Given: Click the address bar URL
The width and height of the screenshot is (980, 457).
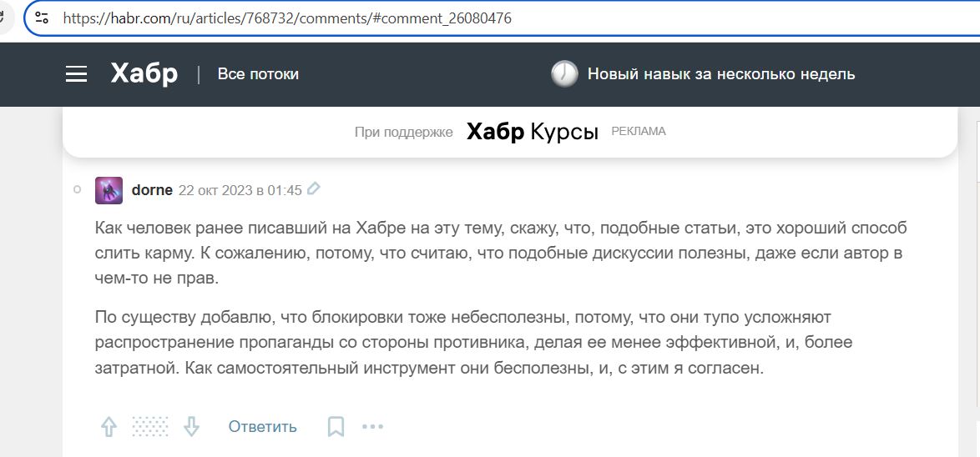Looking at the screenshot, I should (287, 18).
